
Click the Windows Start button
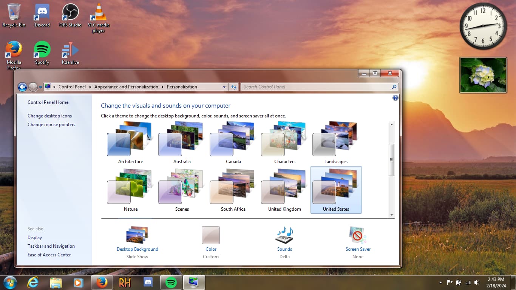click(10, 282)
